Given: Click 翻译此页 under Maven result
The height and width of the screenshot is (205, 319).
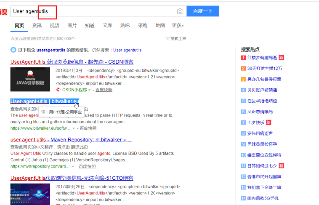Looking at the screenshot, I should click(80, 147).
